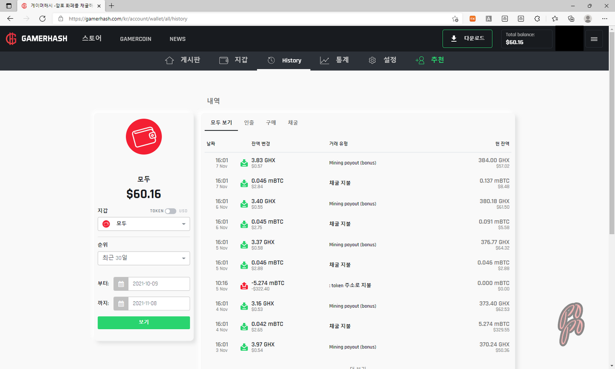The image size is (615, 369).
Task: Click the green 보기 button
Action: point(144,322)
